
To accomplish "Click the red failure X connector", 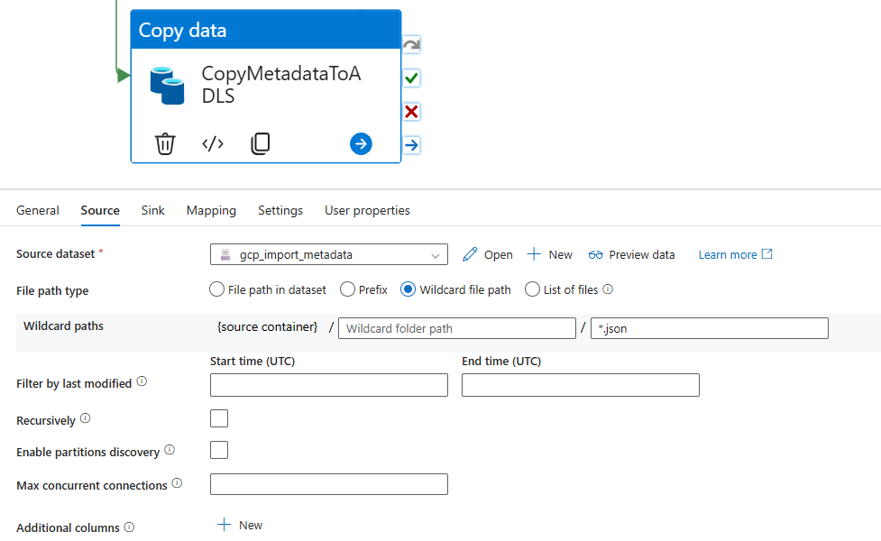I will point(411,112).
